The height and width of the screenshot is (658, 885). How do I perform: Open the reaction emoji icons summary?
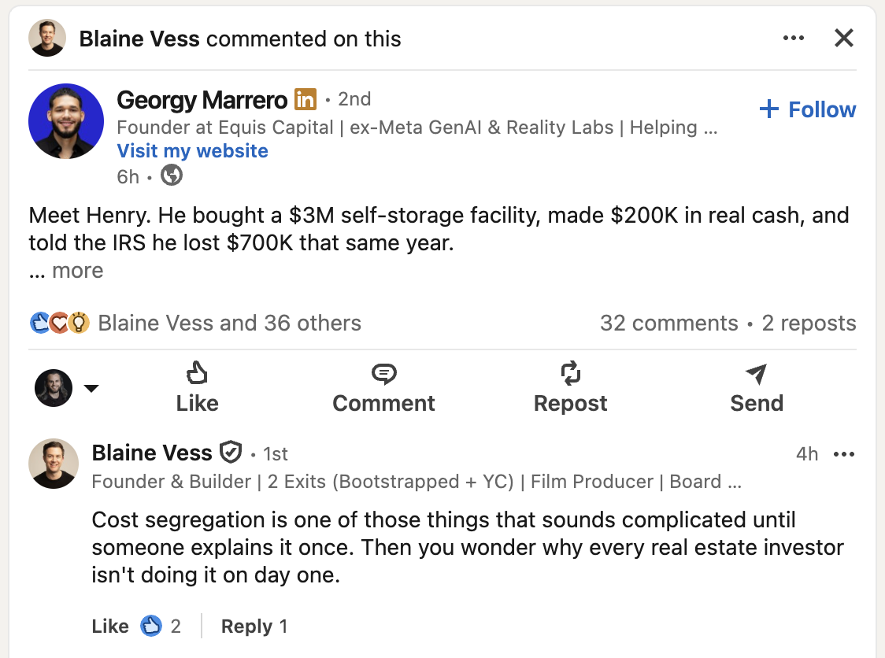coord(60,323)
